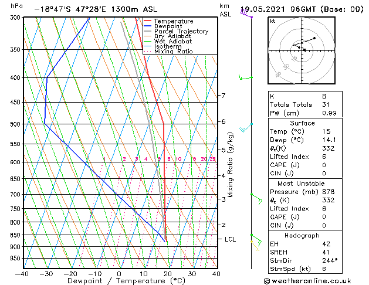Image resolution: width=369 pixels, height=285 pixels.
Task: Click the 25 mixing ratio label at 600 hPa
Action: [212, 159]
